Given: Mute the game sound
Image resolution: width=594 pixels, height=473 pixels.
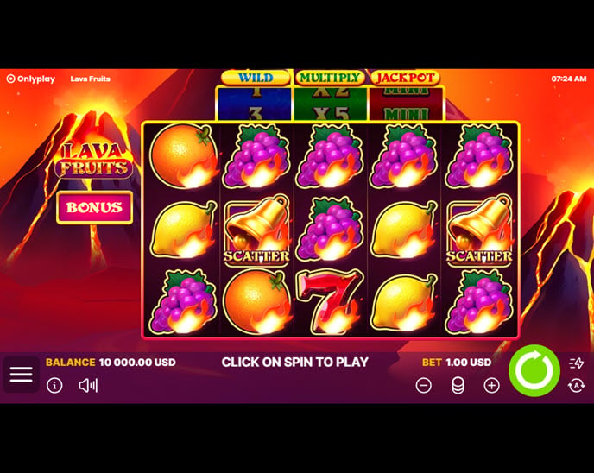Looking at the screenshot, I should 88,386.
